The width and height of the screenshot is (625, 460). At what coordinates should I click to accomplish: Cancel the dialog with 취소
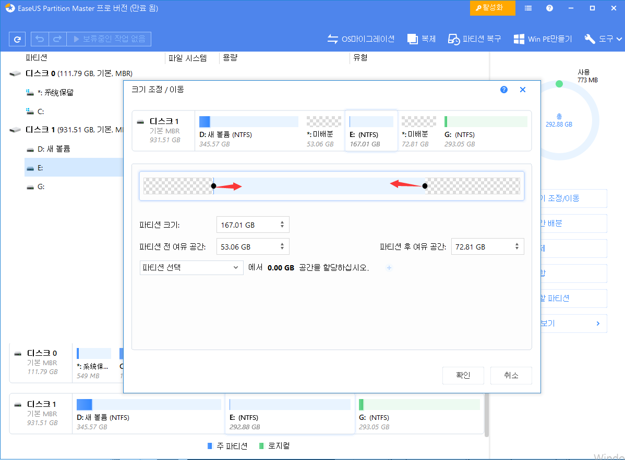[511, 375]
